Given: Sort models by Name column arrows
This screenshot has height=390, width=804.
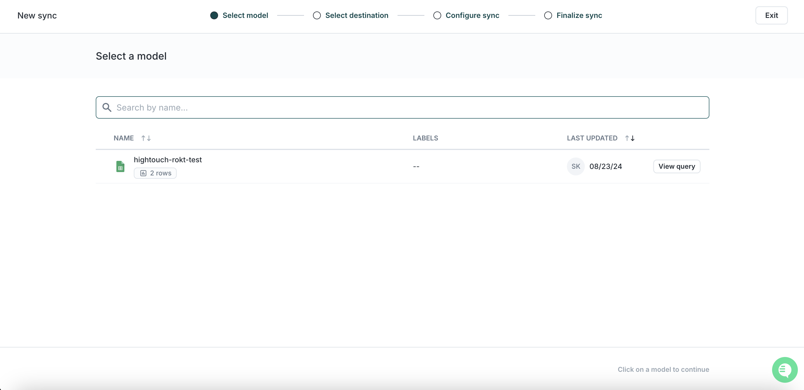Looking at the screenshot, I should (x=146, y=138).
